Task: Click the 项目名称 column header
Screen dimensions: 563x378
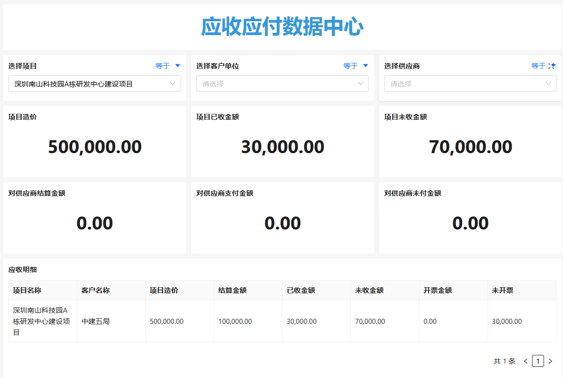Action: pos(27,291)
